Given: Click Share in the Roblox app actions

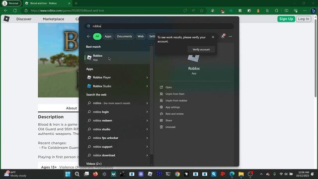Looking at the screenshot, I should [x=168, y=120].
